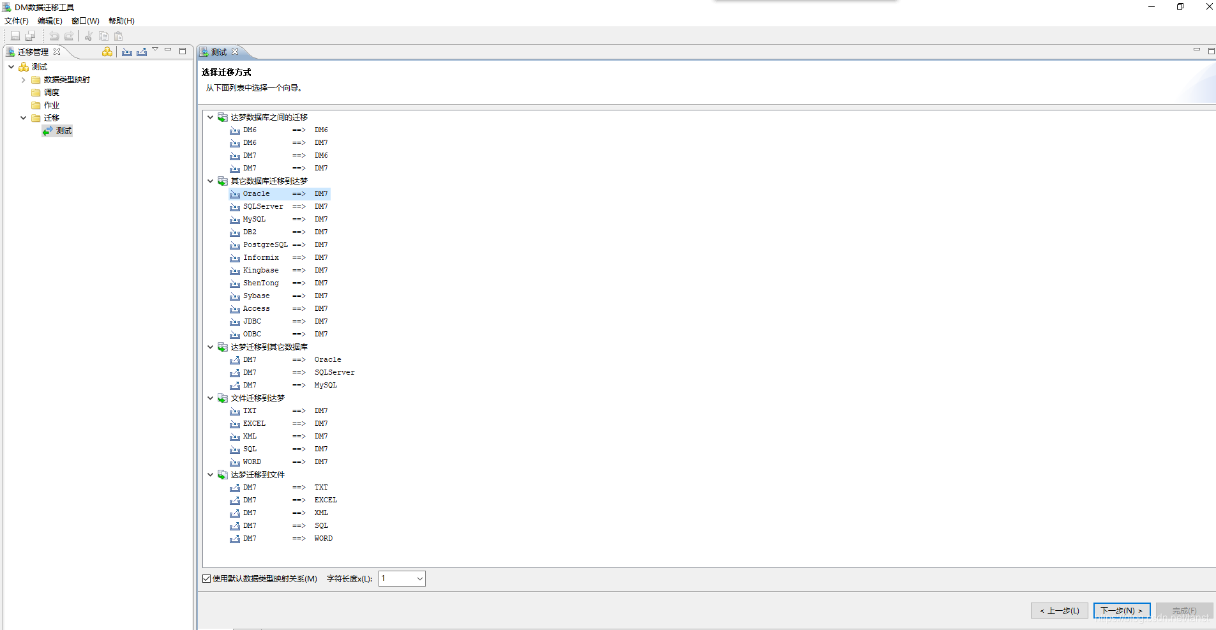The image size is (1216, 630).
Task: Click the import icon in 迁移管理 panel
Action: click(127, 52)
